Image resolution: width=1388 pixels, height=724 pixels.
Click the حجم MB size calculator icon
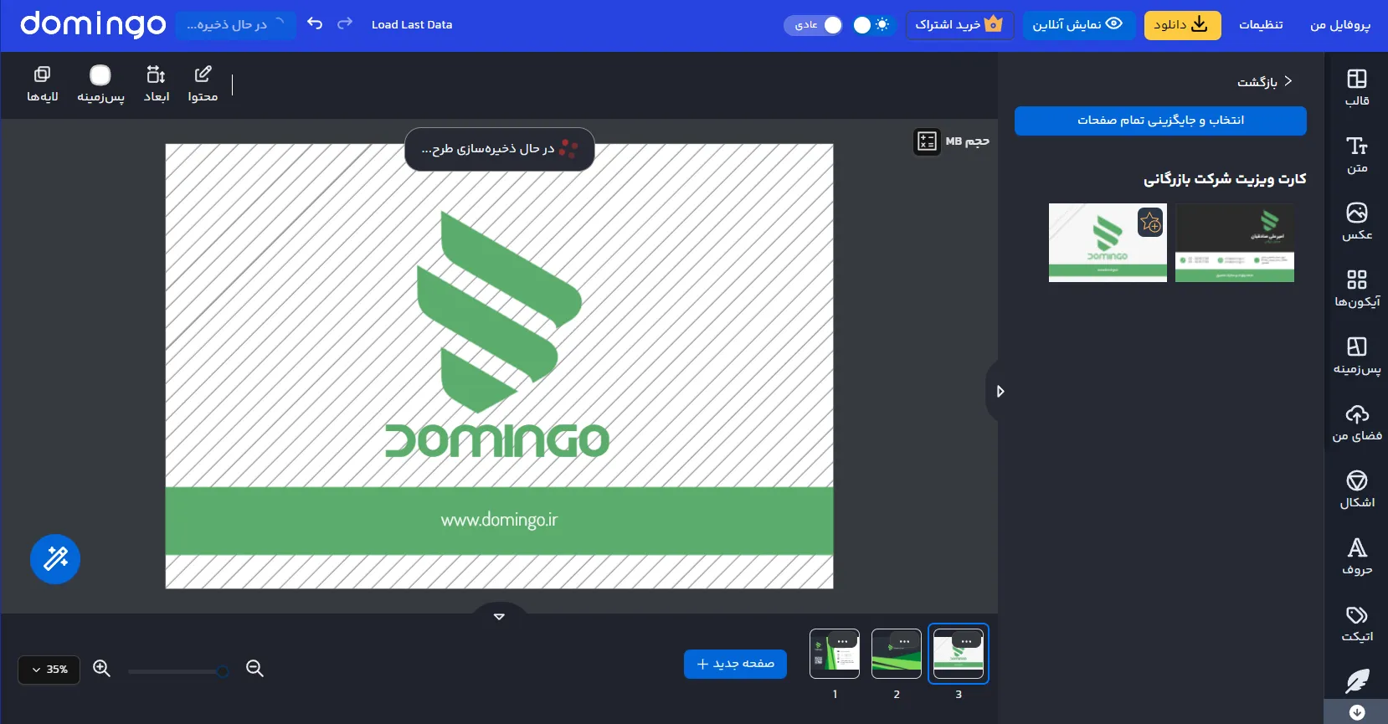(927, 141)
